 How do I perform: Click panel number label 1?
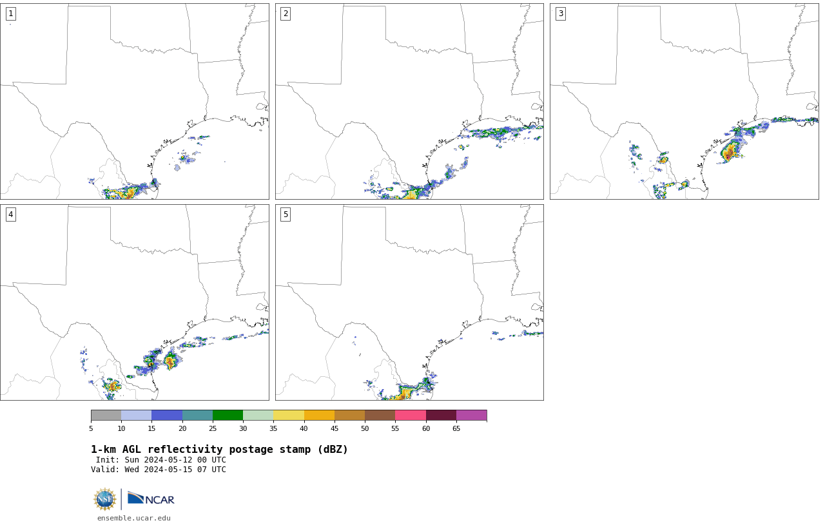coord(10,14)
